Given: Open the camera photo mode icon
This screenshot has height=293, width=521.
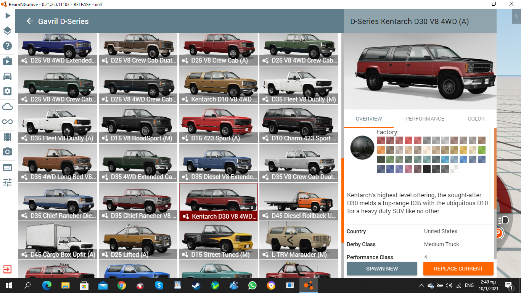Looking at the screenshot, I should click(x=8, y=152).
